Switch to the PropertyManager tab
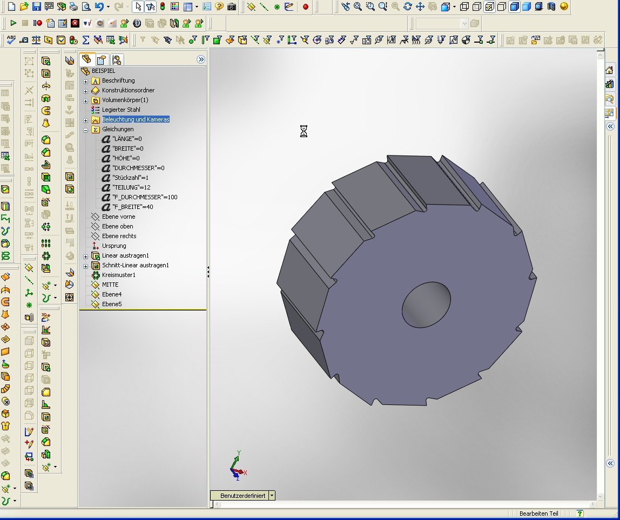Screen dimensions: 620x520 tap(101, 59)
